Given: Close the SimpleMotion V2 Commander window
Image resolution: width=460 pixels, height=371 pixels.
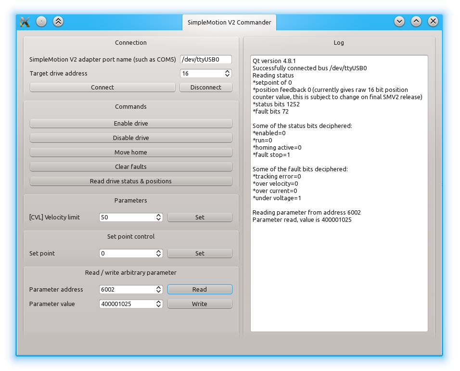Looking at the screenshot, I should coord(433,21).
